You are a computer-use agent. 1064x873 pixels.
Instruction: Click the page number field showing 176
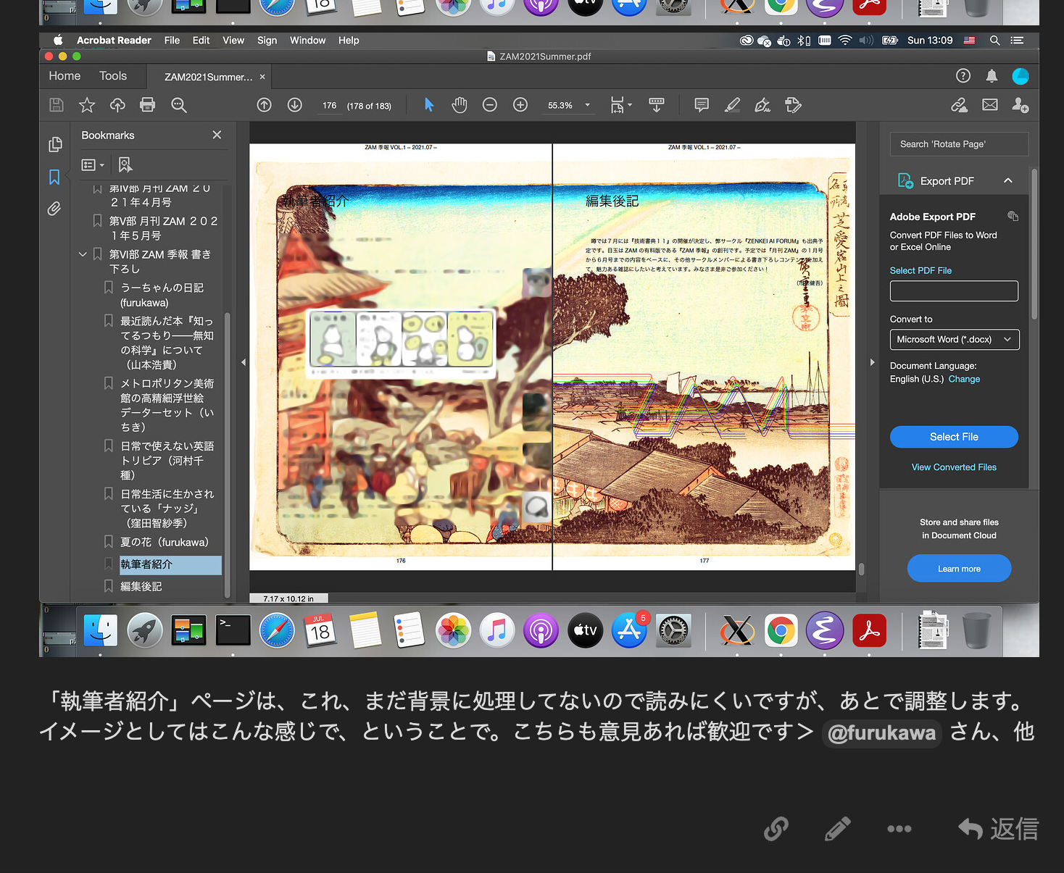point(330,105)
